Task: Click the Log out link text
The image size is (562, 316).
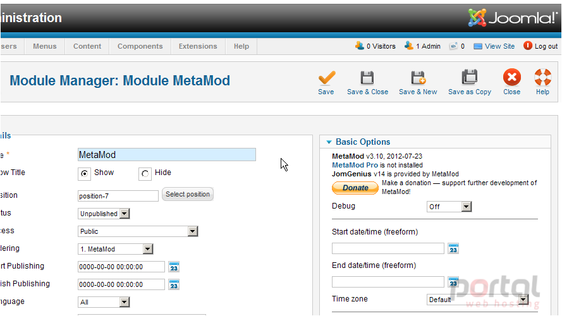Action: [546, 46]
